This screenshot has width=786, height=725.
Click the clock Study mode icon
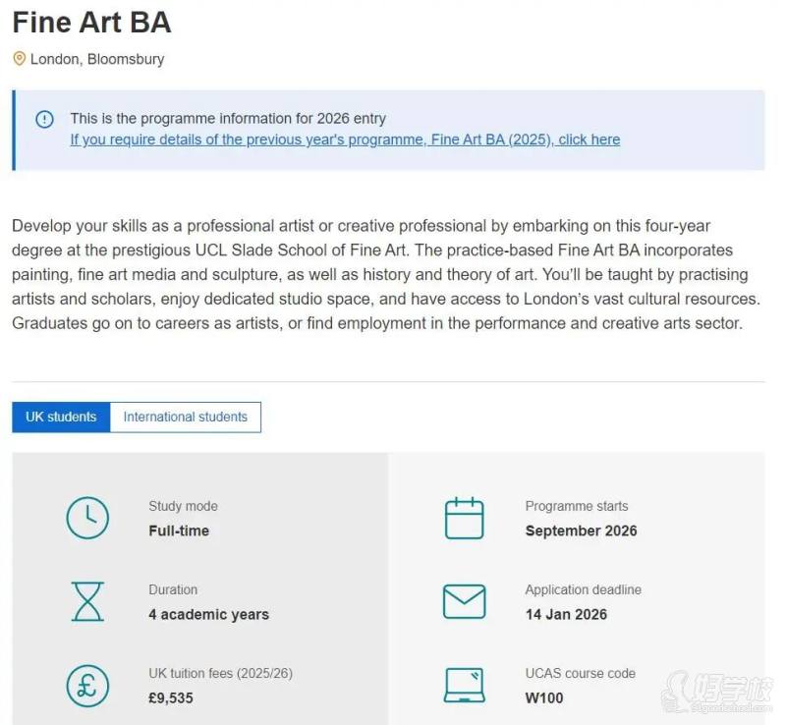pos(87,518)
